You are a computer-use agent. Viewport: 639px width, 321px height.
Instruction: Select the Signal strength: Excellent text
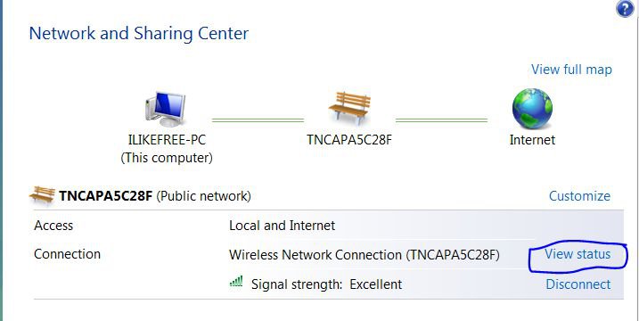point(326,284)
